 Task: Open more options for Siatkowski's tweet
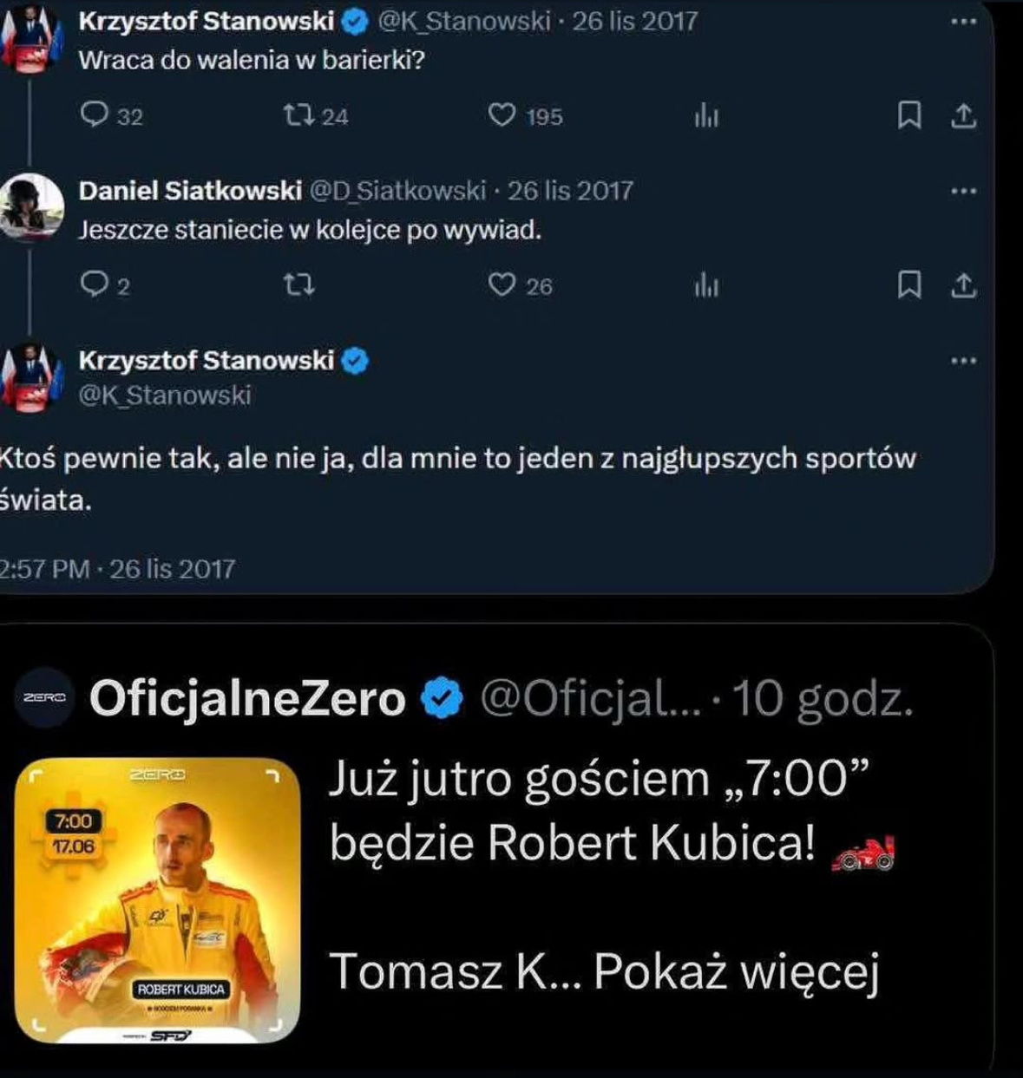pyautogui.click(x=963, y=191)
